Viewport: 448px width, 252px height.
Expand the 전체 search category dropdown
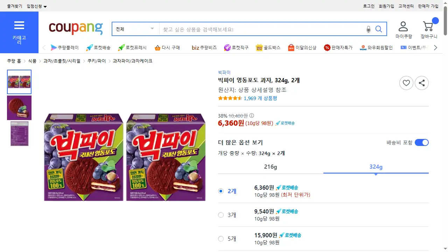pos(135,29)
